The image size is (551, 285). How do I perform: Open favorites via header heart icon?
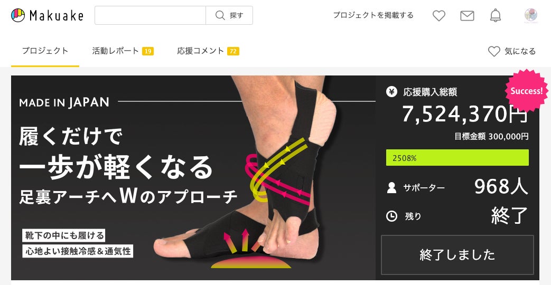tap(438, 15)
